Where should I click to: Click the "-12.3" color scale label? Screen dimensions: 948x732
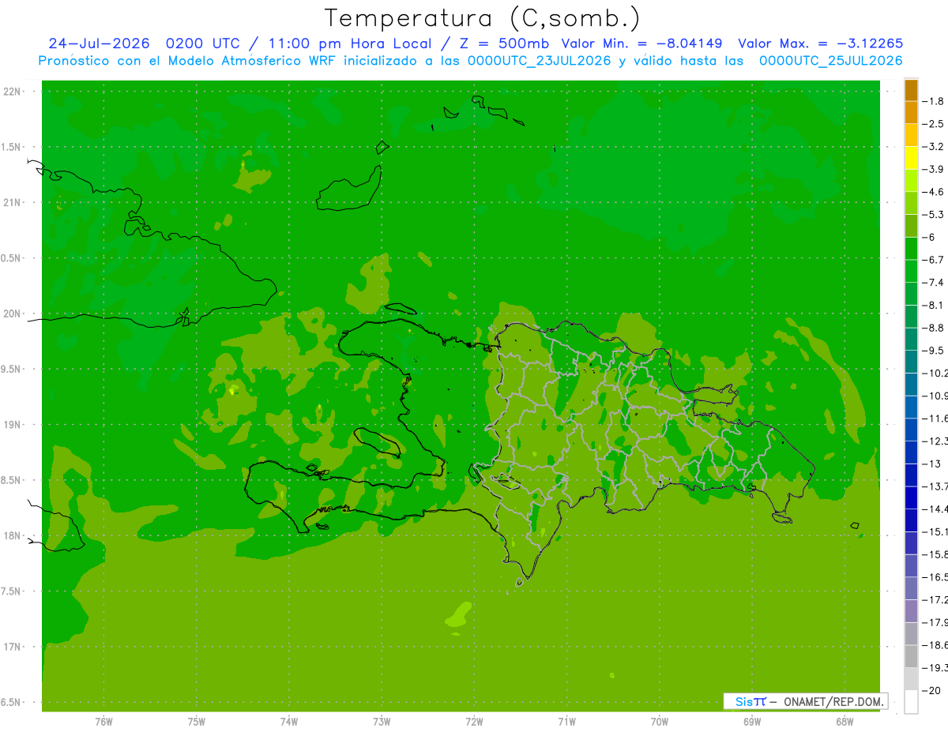(x=935, y=441)
